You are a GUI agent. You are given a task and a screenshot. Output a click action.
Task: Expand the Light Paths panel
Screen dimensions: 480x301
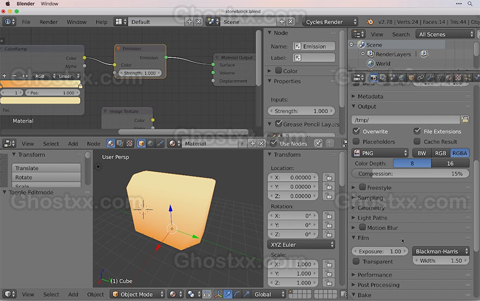coord(372,218)
